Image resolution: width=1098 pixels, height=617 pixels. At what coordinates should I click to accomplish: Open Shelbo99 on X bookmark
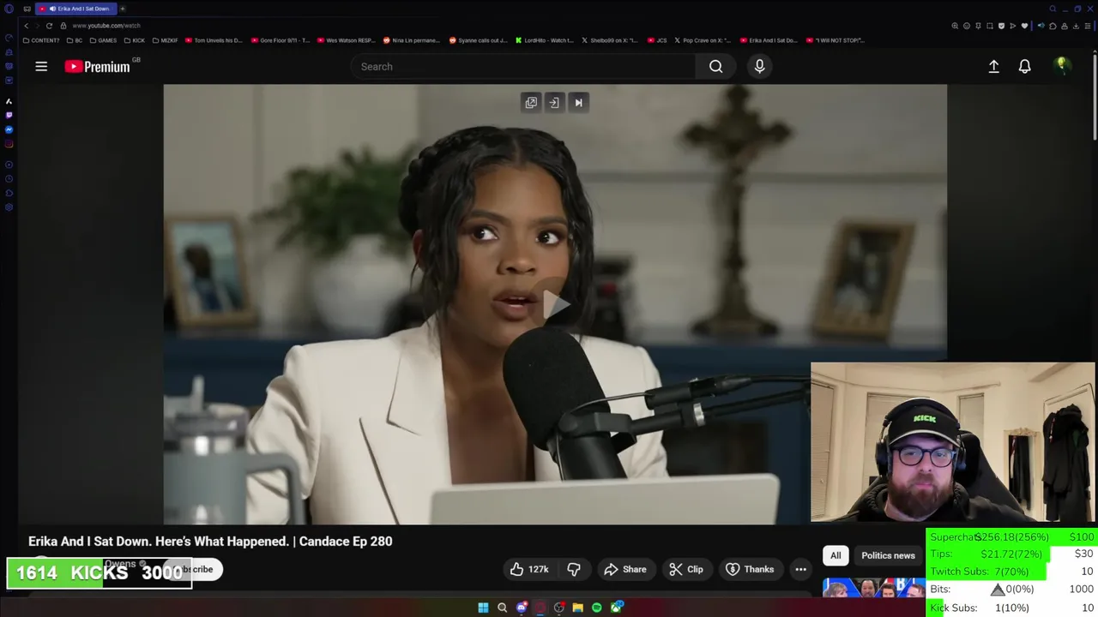point(610,40)
